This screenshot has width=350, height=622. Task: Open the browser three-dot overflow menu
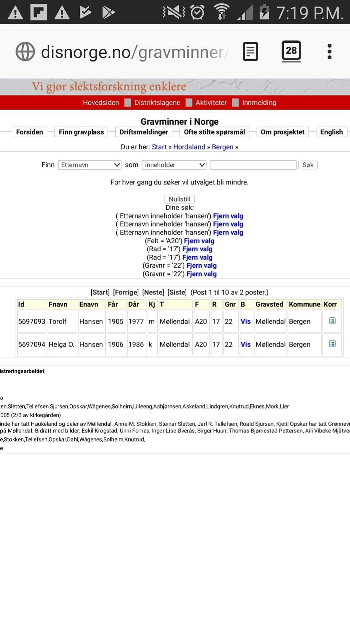[x=329, y=52]
